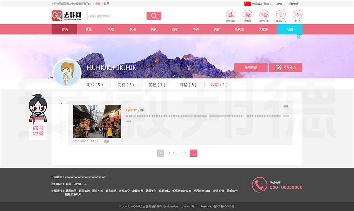Select the show tickets (演出门票) icon
The height and width of the screenshot is (211, 354).
pos(264,14)
